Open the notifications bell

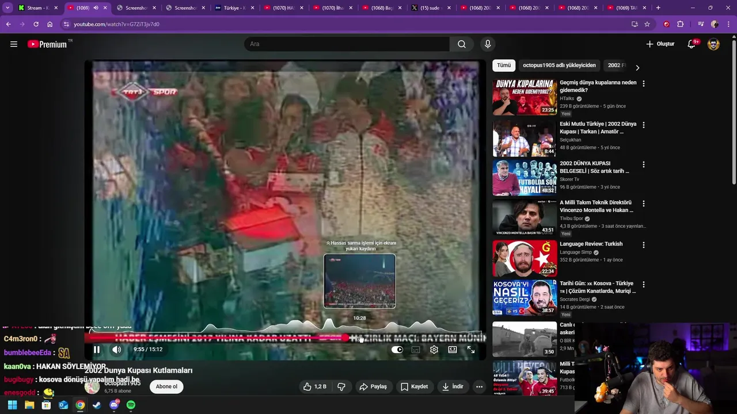692,44
